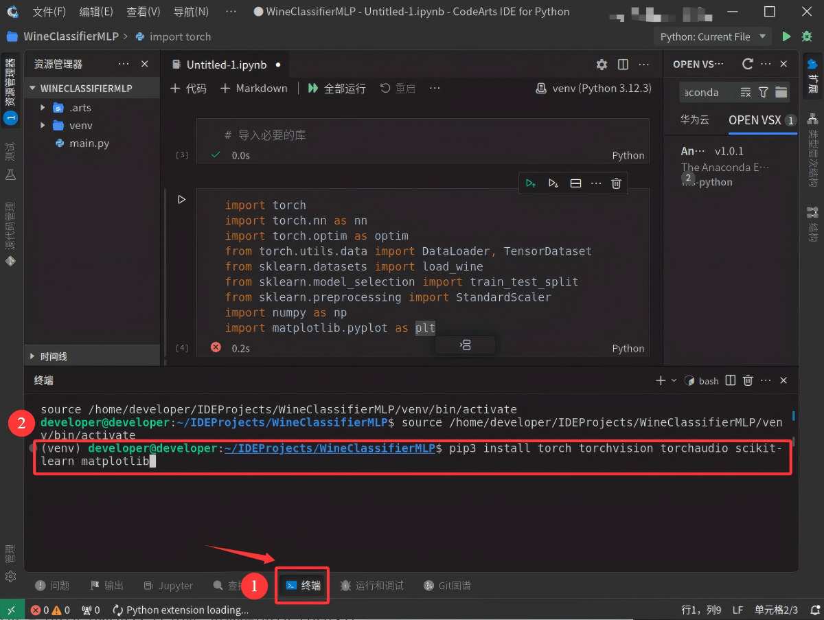Kill terminal with the trash icon
824x620 pixels.
point(748,380)
